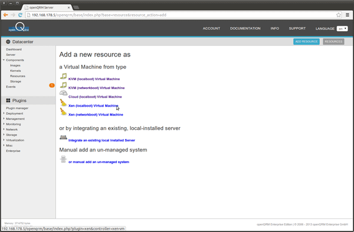Image resolution: width=354 pixels, height=232 pixels.
Task: Reload the page with refresh icon
Action: click(20, 15)
